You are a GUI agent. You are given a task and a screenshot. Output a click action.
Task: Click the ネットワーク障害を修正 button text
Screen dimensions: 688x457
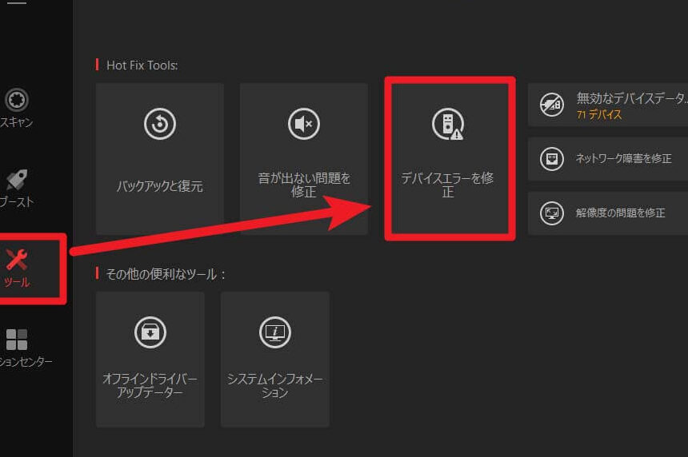coord(623,159)
